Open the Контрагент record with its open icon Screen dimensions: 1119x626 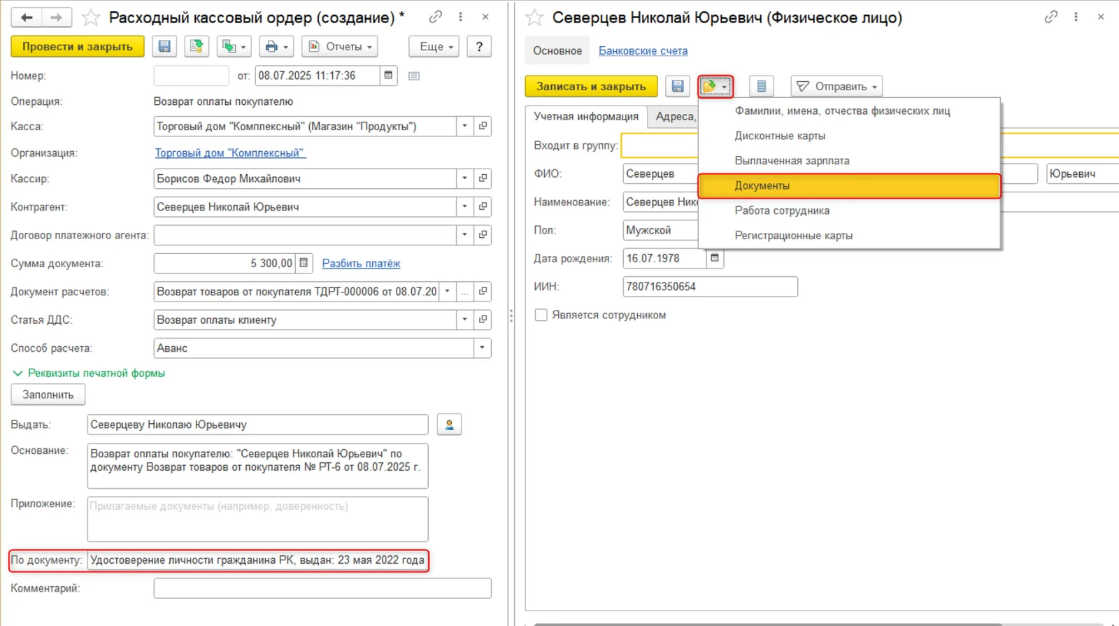(483, 207)
